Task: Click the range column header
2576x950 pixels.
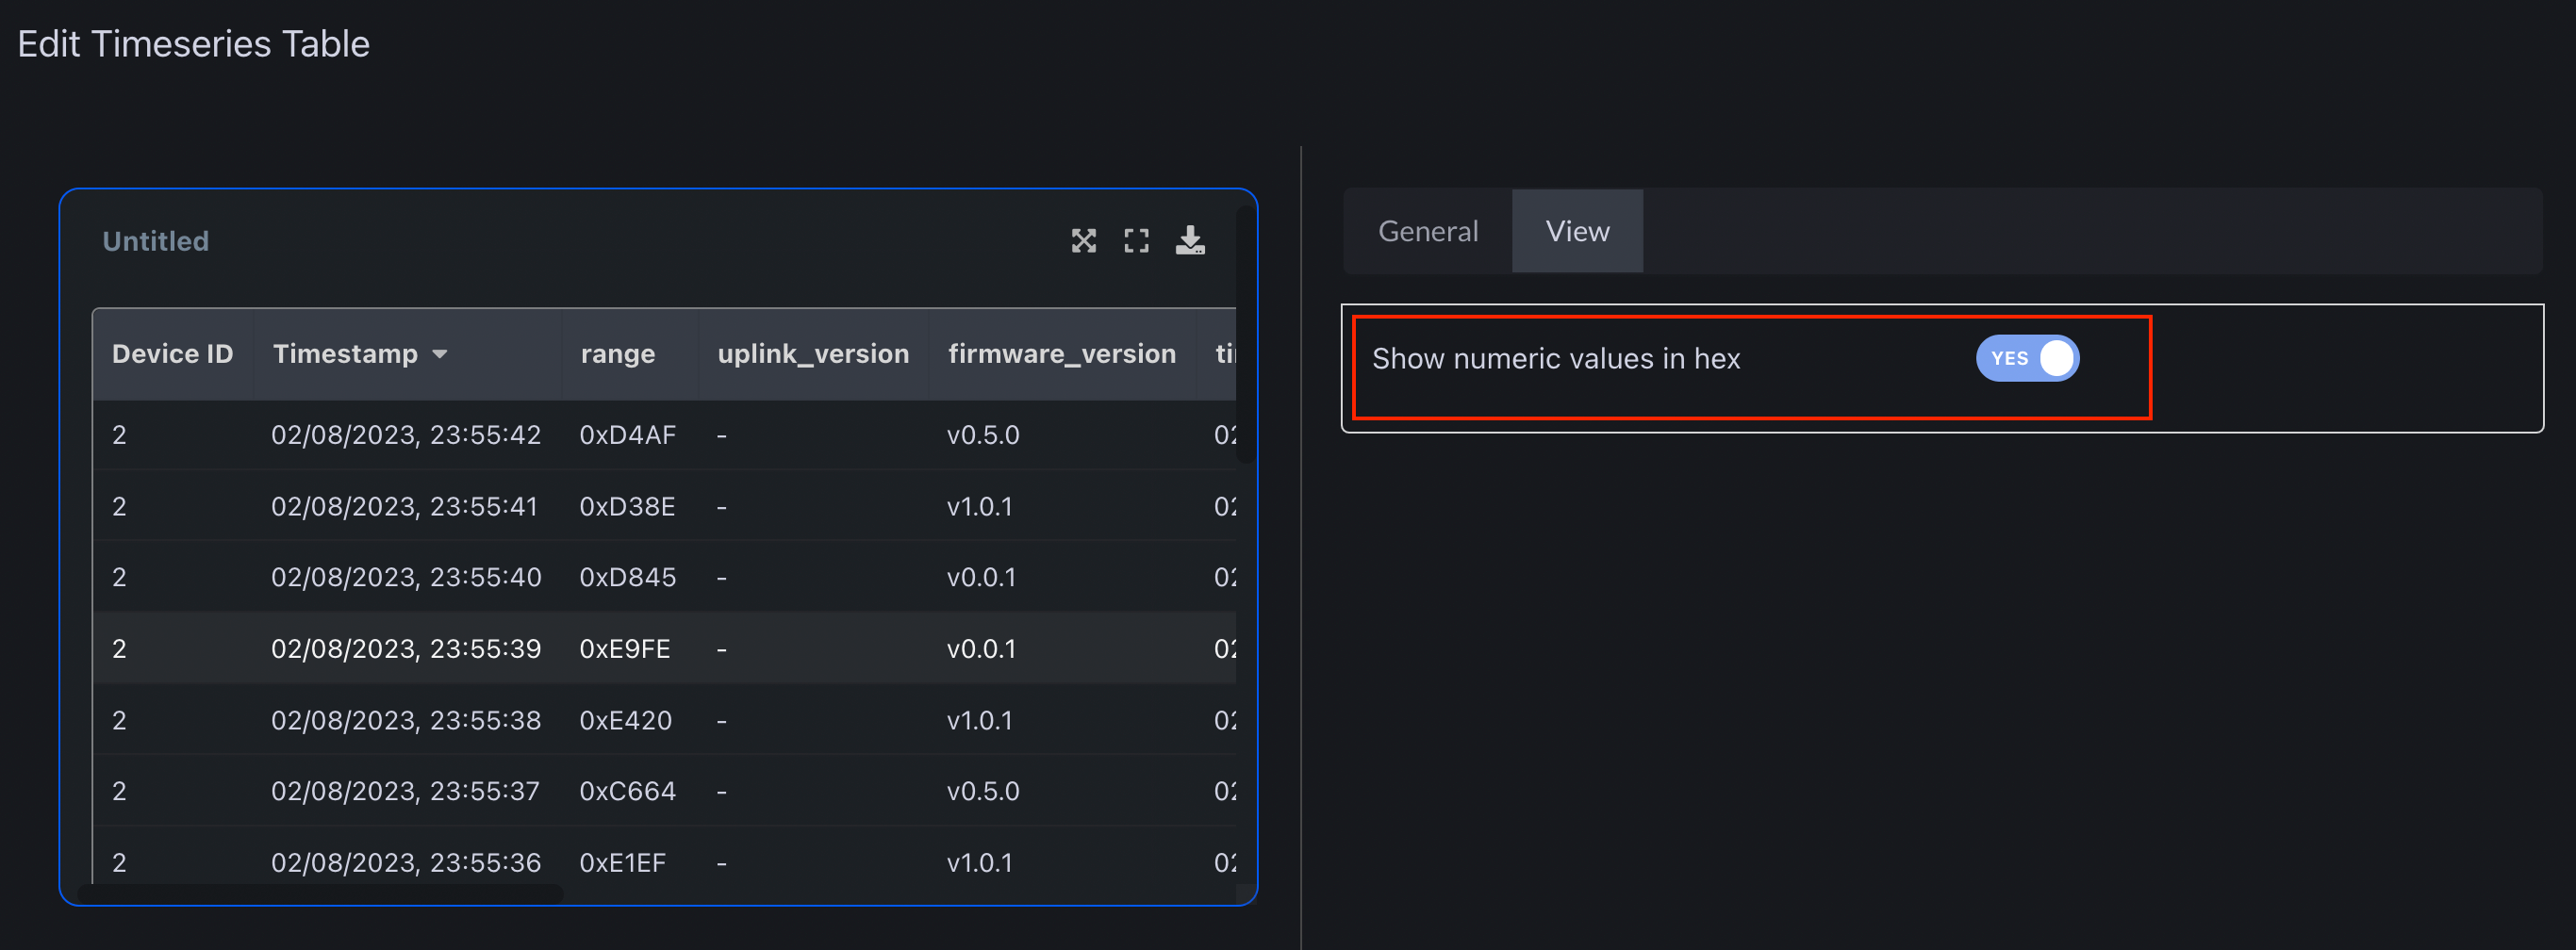Action: coord(617,354)
